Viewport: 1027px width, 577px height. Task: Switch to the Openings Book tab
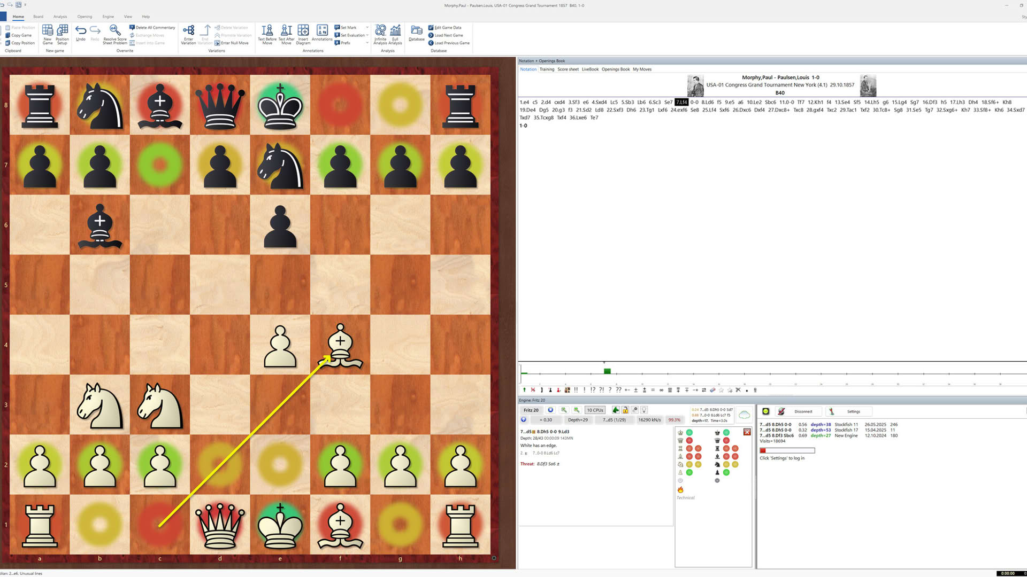click(615, 69)
